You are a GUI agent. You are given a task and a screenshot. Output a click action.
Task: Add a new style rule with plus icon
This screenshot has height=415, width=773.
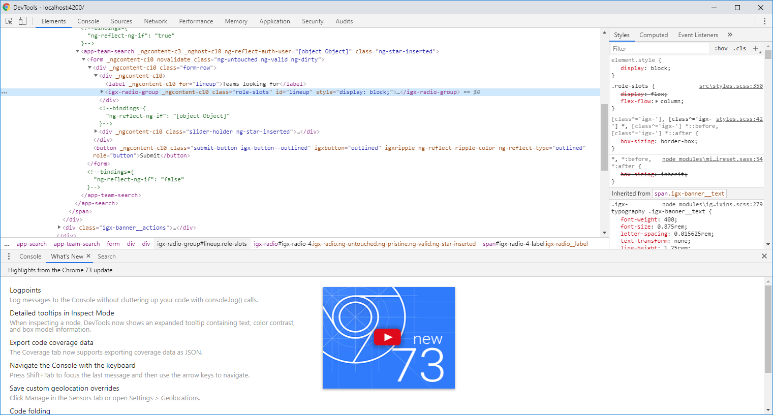point(757,48)
